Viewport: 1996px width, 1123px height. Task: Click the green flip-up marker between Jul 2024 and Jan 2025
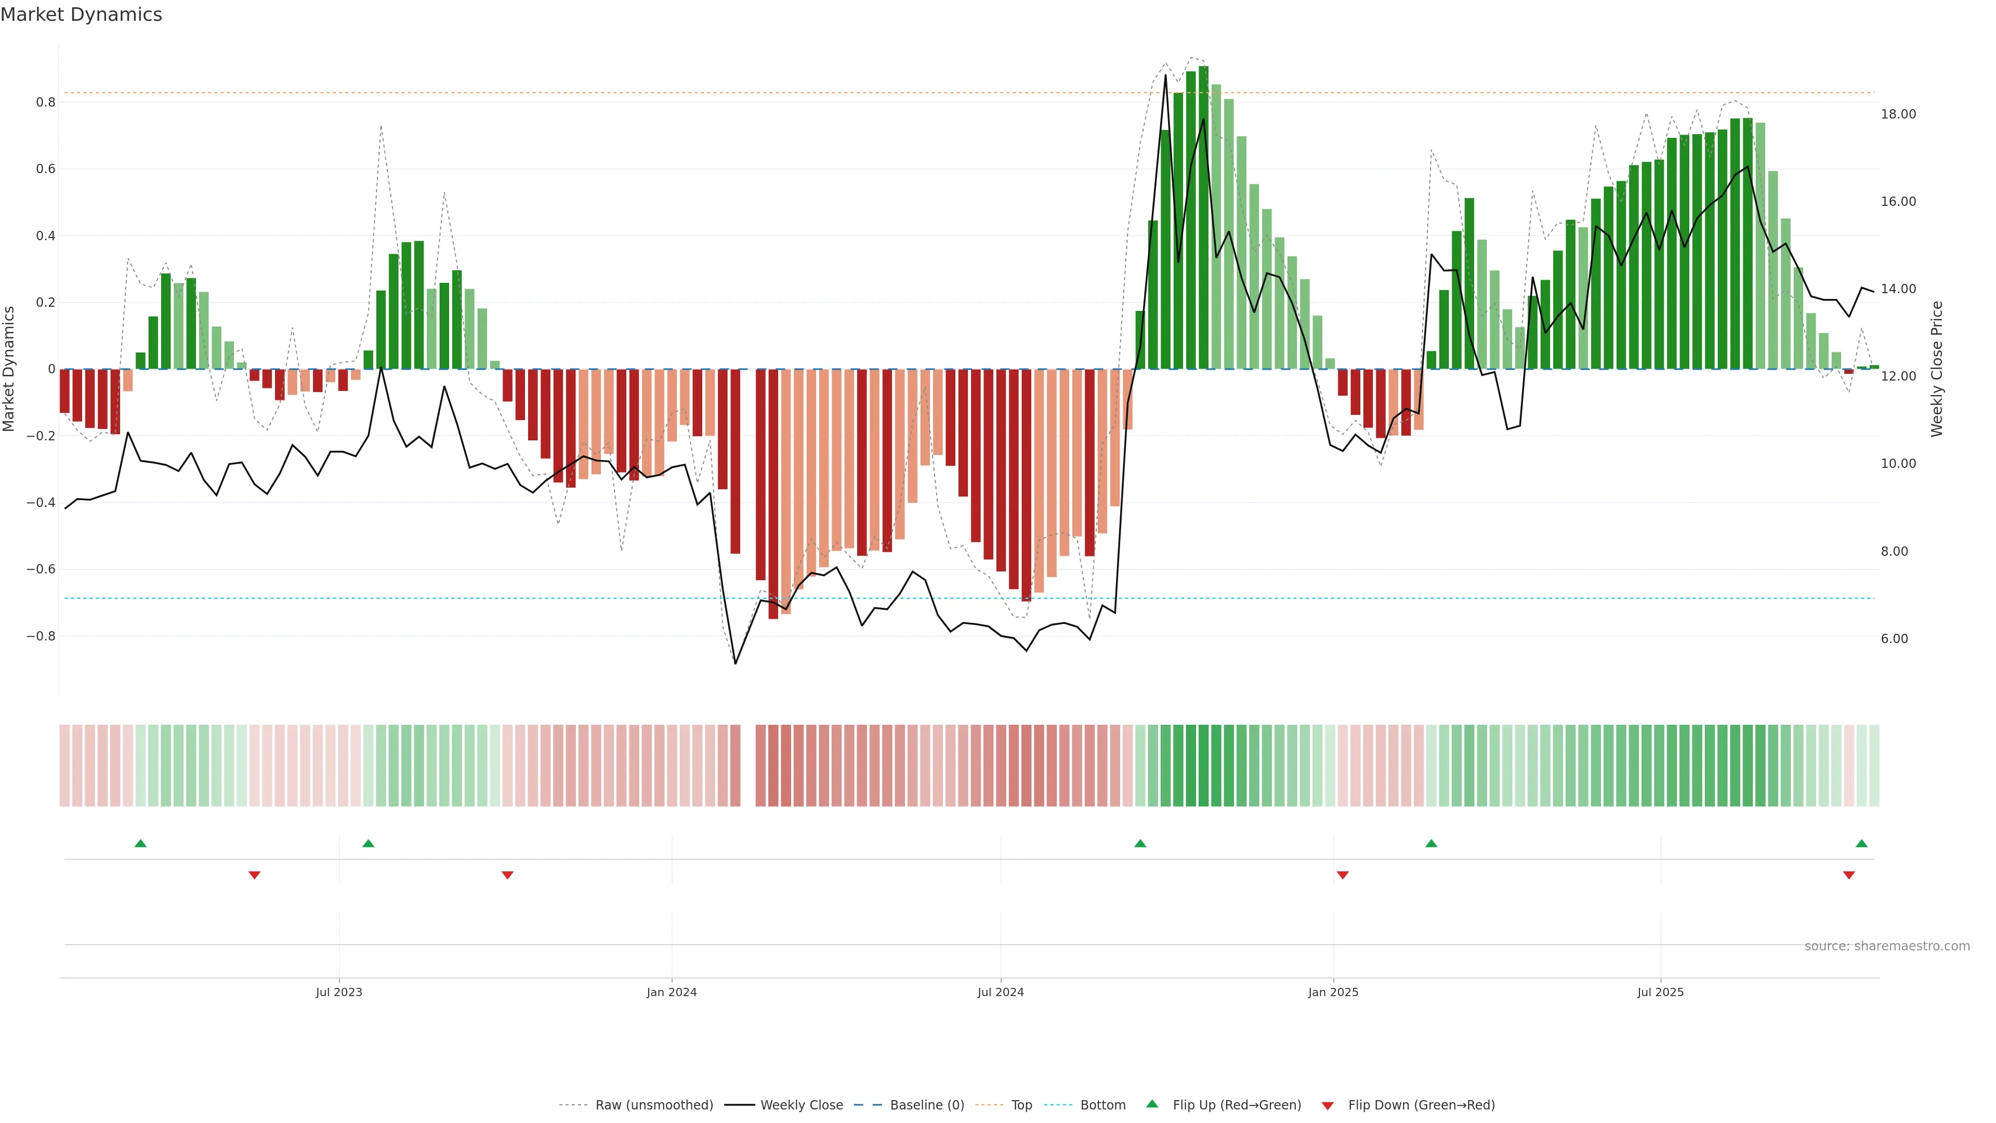[x=1140, y=843]
